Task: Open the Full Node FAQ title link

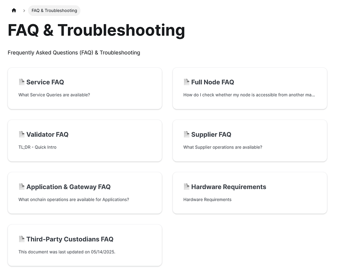Action: (212, 82)
